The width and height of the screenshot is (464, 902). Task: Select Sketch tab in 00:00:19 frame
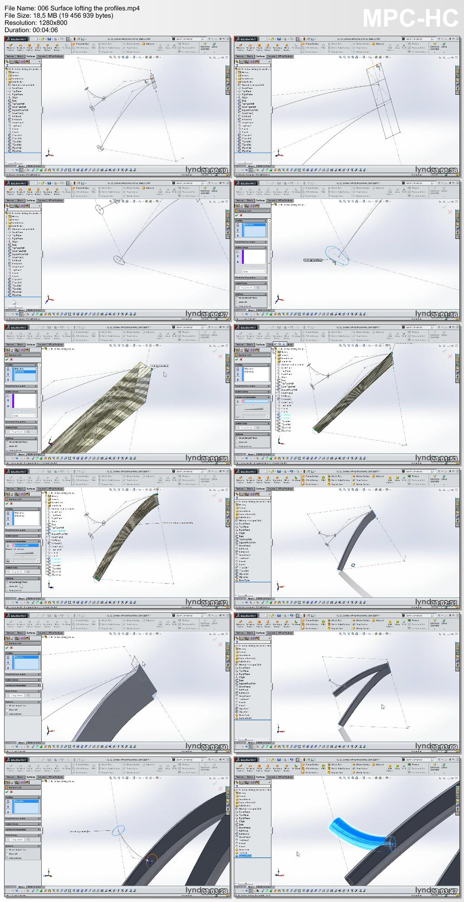click(x=20, y=56)
